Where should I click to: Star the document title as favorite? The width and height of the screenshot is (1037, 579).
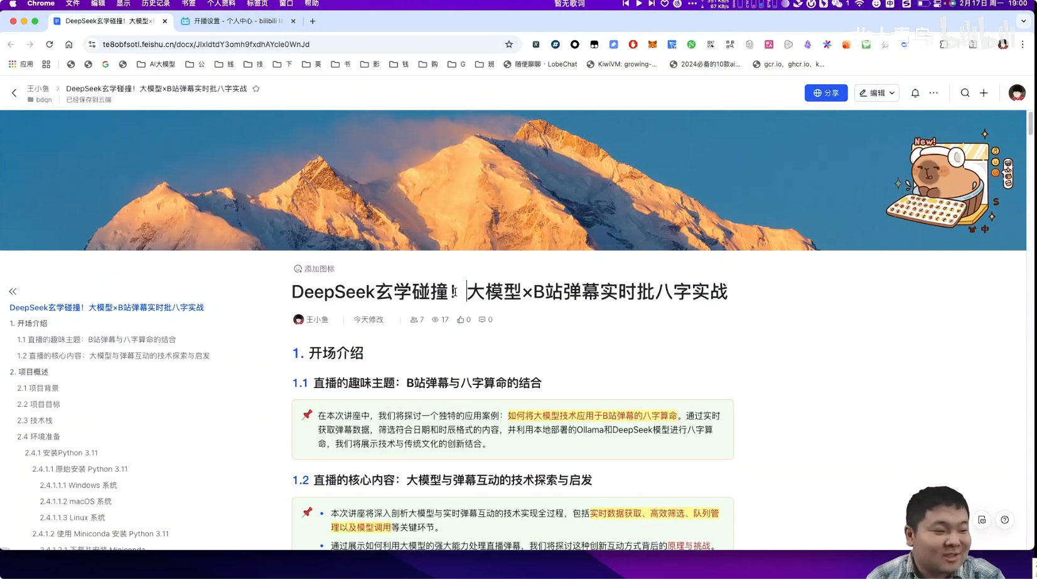click(256, 89)
